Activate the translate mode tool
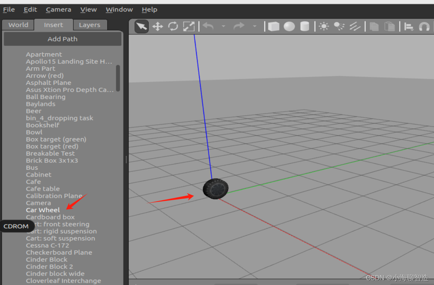434x285 pixels. (158, 26)
